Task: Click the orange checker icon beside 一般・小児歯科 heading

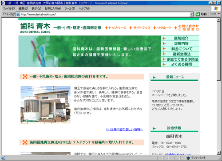Action: [x=25, y=76]
